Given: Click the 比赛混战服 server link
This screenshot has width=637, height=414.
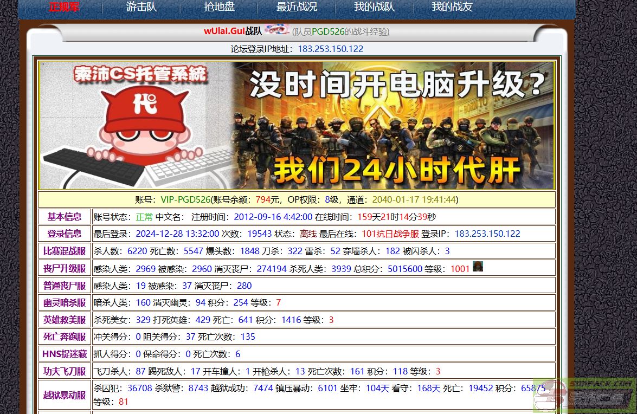Looking at the screenshot, I should click(x=65, y=251).
